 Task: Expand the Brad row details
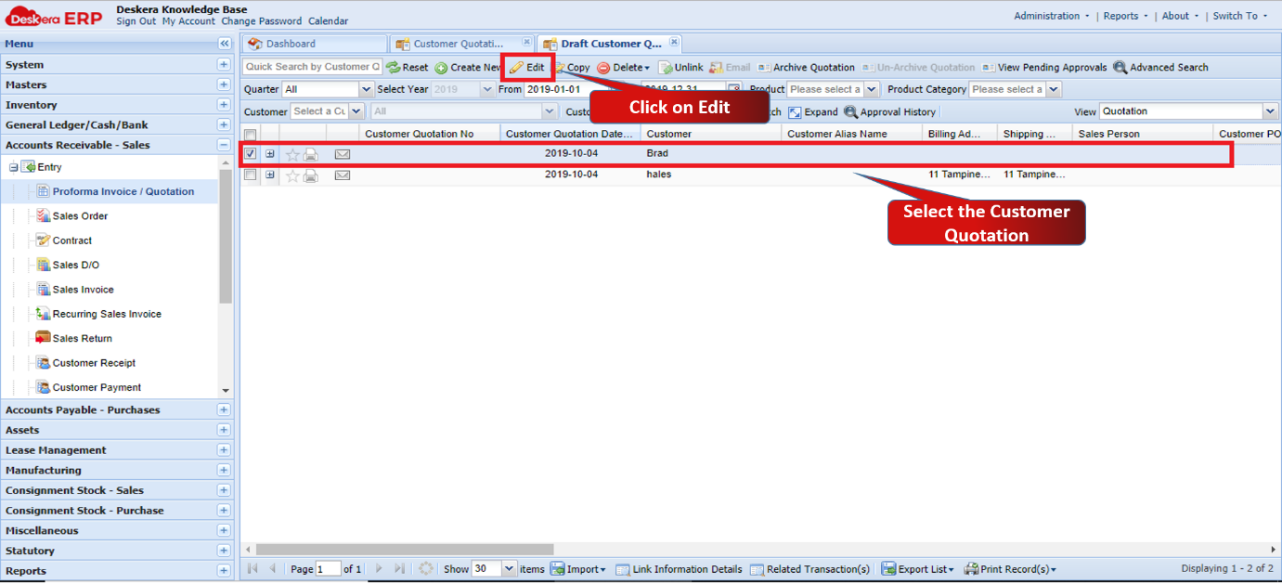270,154
